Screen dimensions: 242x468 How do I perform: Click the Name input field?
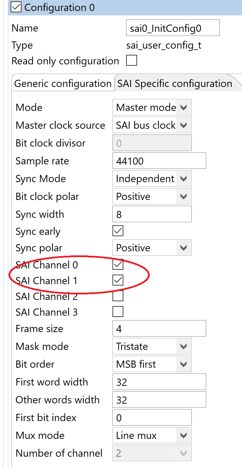click(173, 28)
